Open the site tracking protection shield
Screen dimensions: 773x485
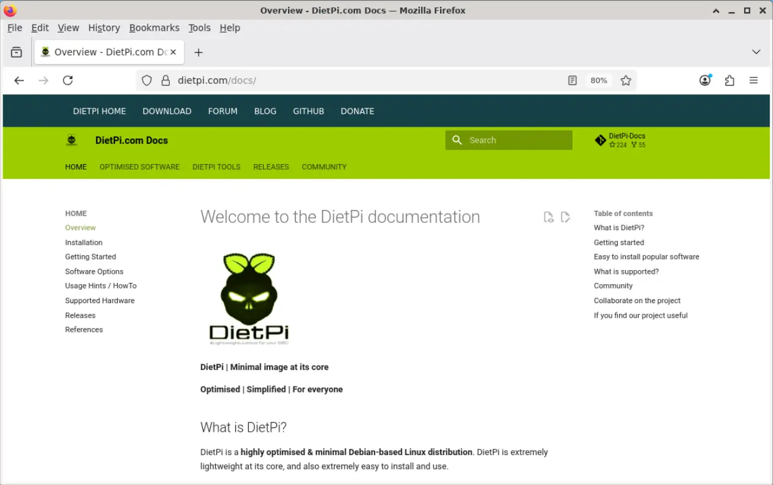(x=147, y=80)
